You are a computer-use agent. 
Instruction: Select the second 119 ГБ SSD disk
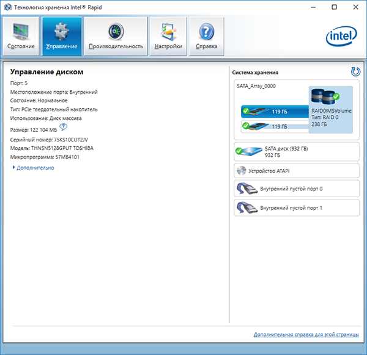pyautogui.click(x=275, y=127)
